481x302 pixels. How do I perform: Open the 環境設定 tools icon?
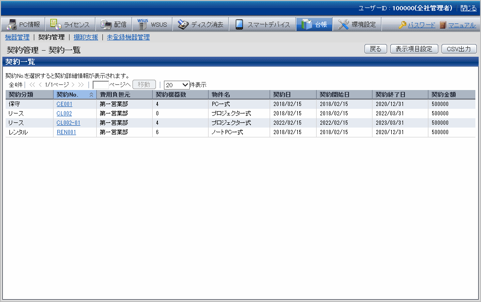(343, 24)
